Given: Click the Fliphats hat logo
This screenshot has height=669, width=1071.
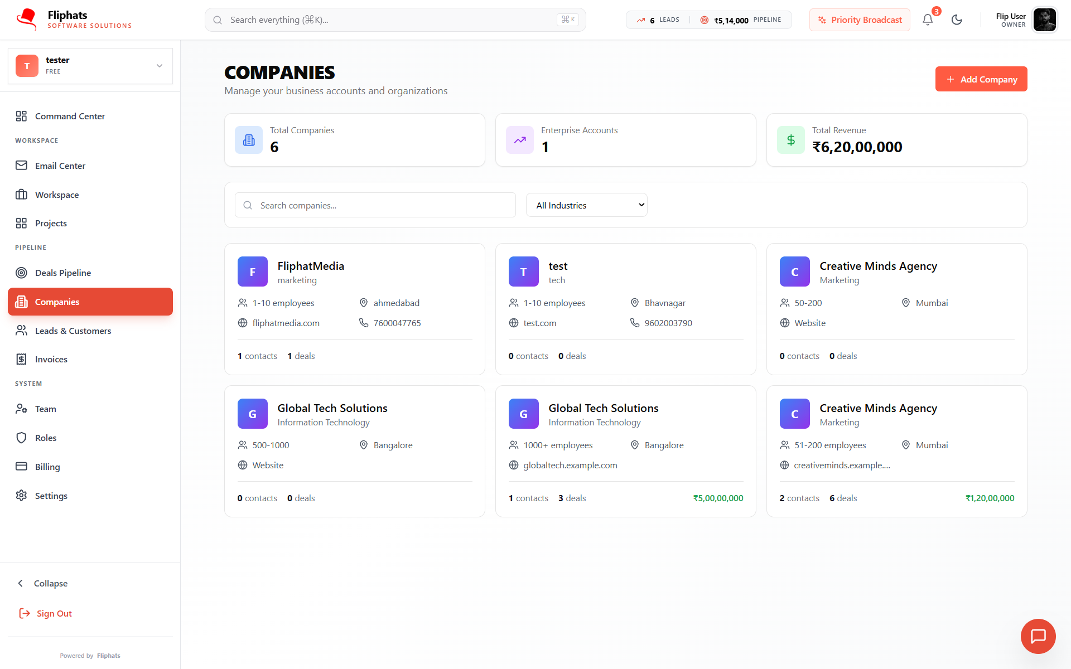Looking at the screenshot, I should pos(26,20).
